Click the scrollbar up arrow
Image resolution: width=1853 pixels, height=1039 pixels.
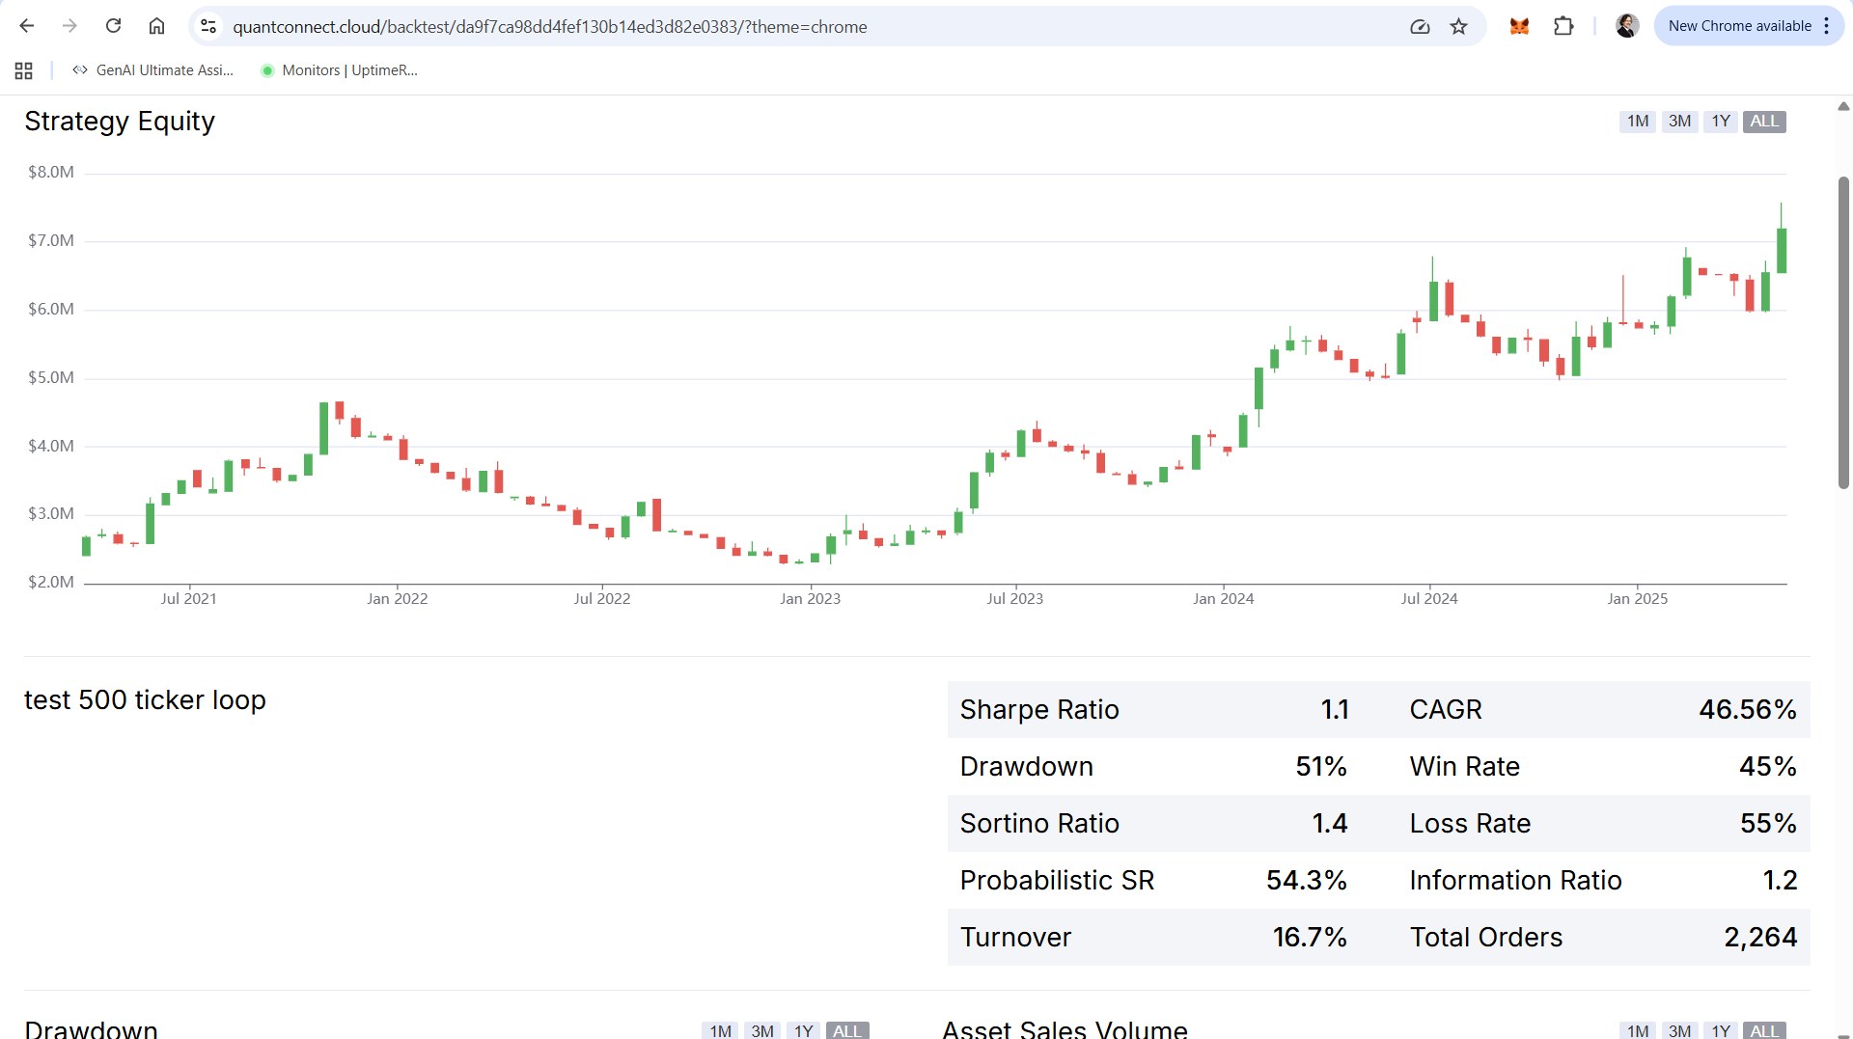coord(1843,106)
